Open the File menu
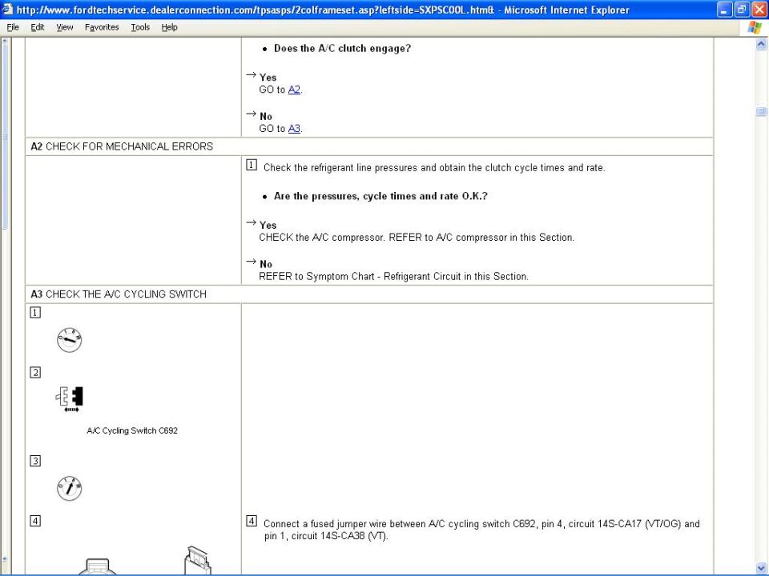The width and height of the screenshot is (769, 576). (x=13, y=27)
